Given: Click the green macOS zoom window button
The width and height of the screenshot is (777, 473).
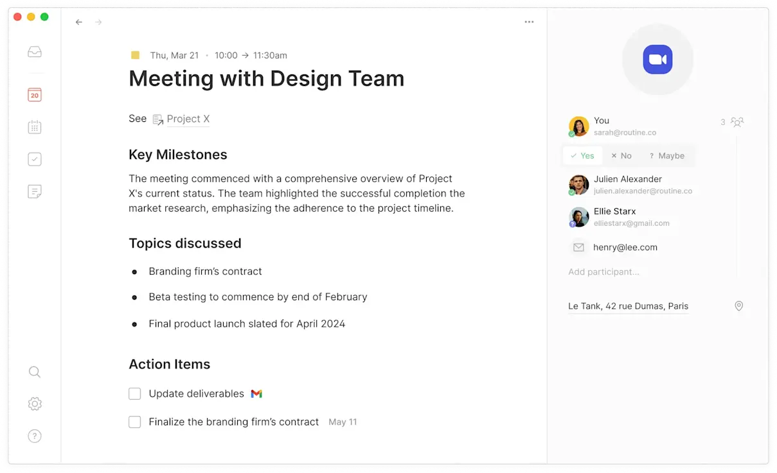Looking at the screenshot, I should (x=44, y=17).
